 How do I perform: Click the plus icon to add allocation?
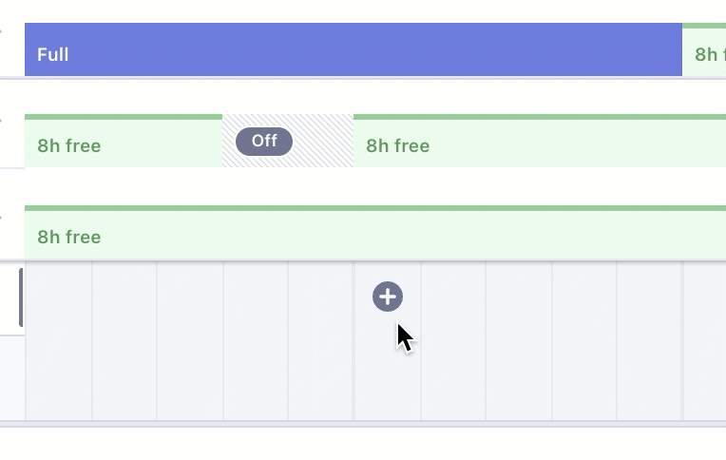coord(388,297)
